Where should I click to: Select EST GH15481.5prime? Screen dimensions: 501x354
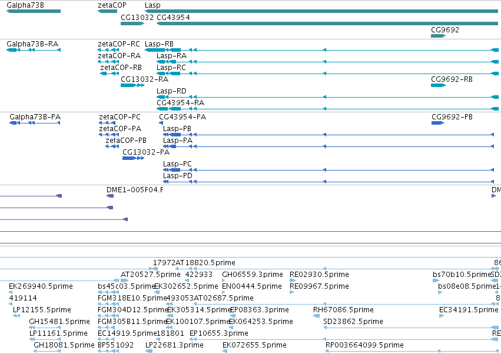click(45, 328)
